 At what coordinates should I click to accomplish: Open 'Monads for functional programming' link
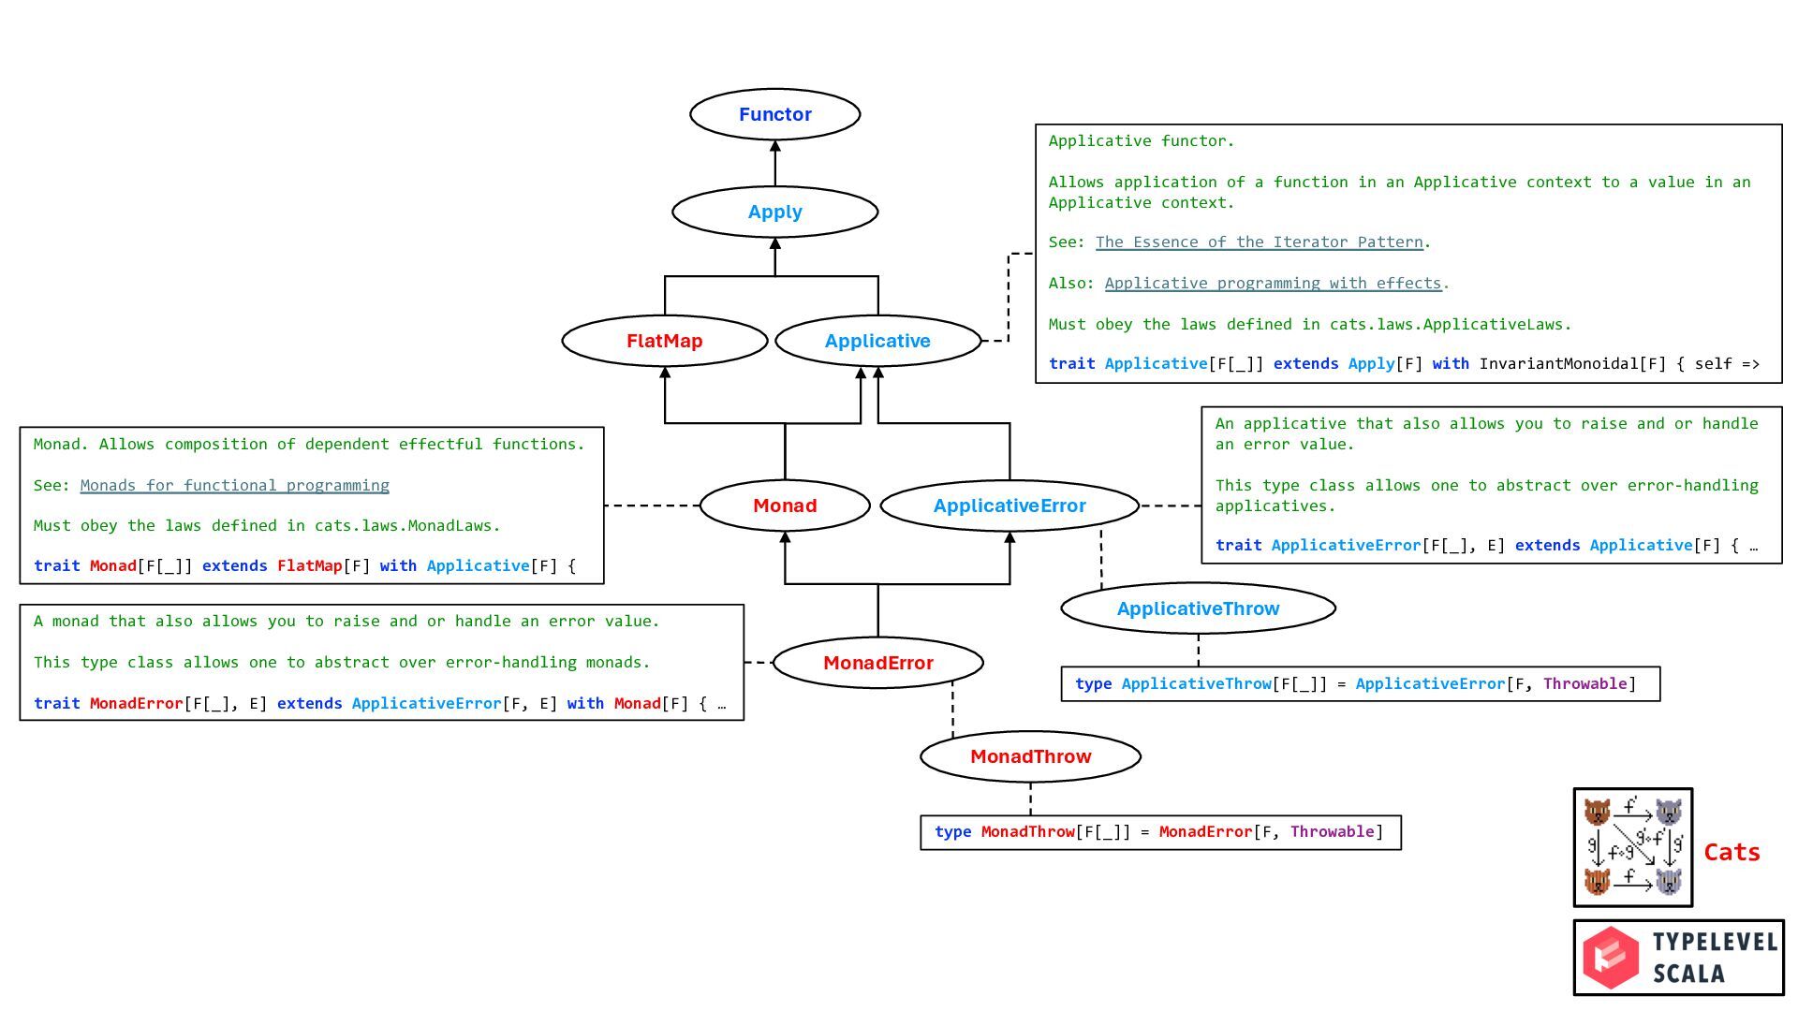[234, 486]
